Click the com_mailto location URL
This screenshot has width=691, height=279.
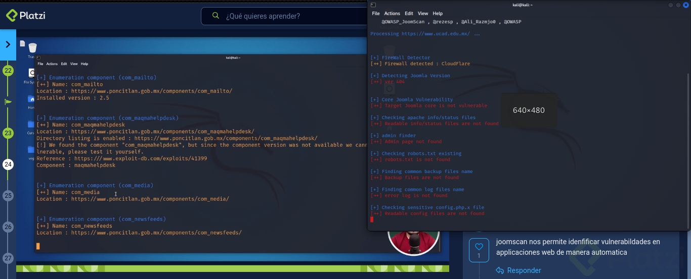(x=152, y=91)
